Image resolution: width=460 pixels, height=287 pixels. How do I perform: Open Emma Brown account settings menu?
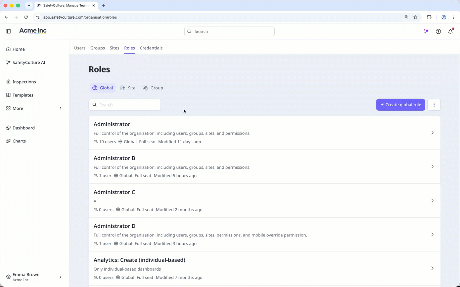tap(34, 277)
